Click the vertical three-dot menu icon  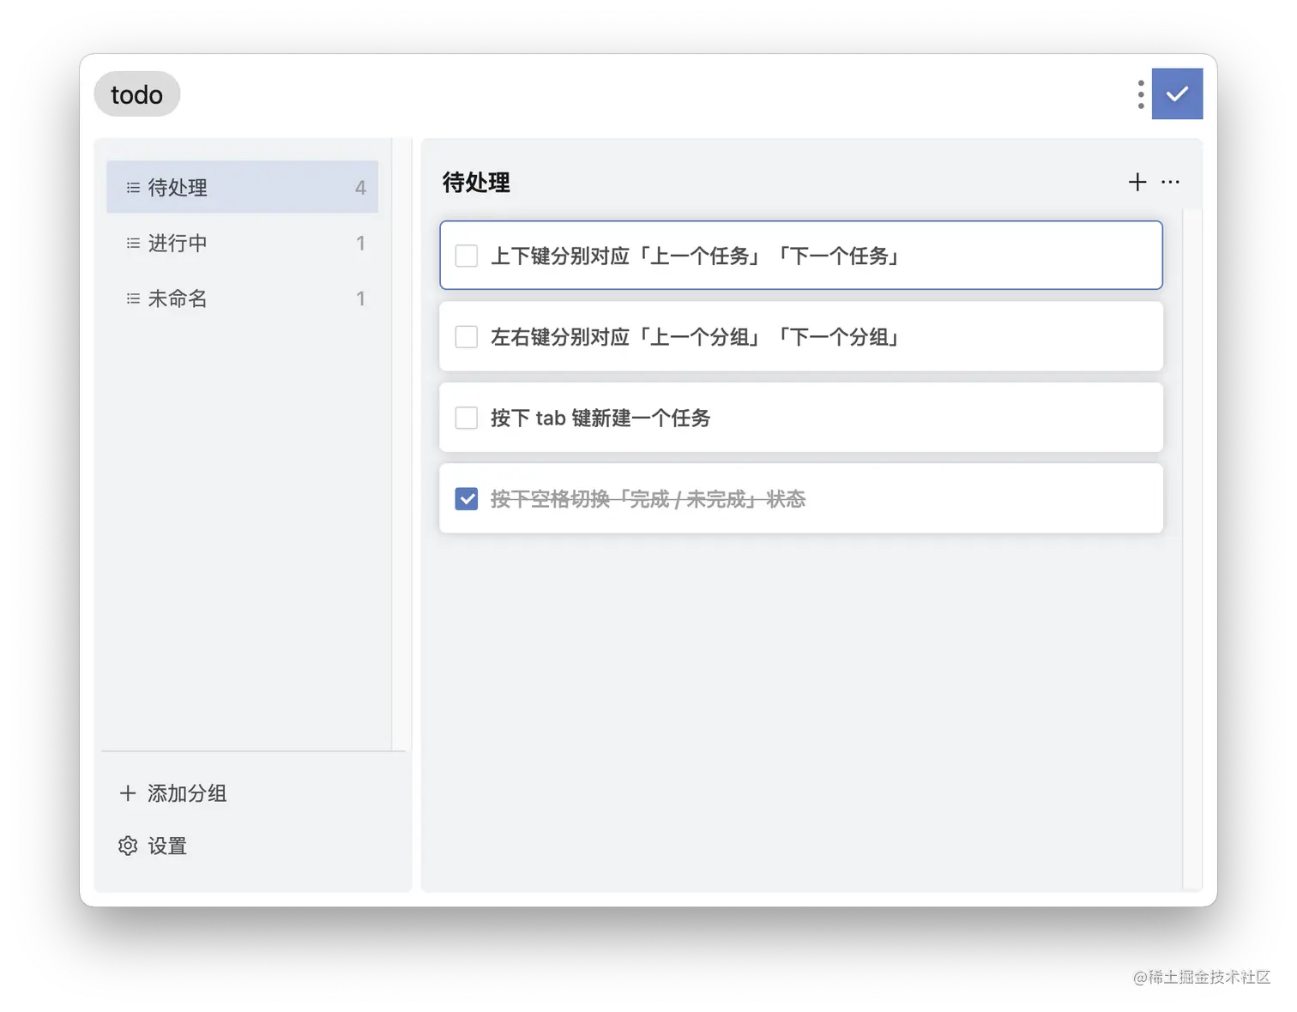pyautogui.click(x=1140, y=94)
